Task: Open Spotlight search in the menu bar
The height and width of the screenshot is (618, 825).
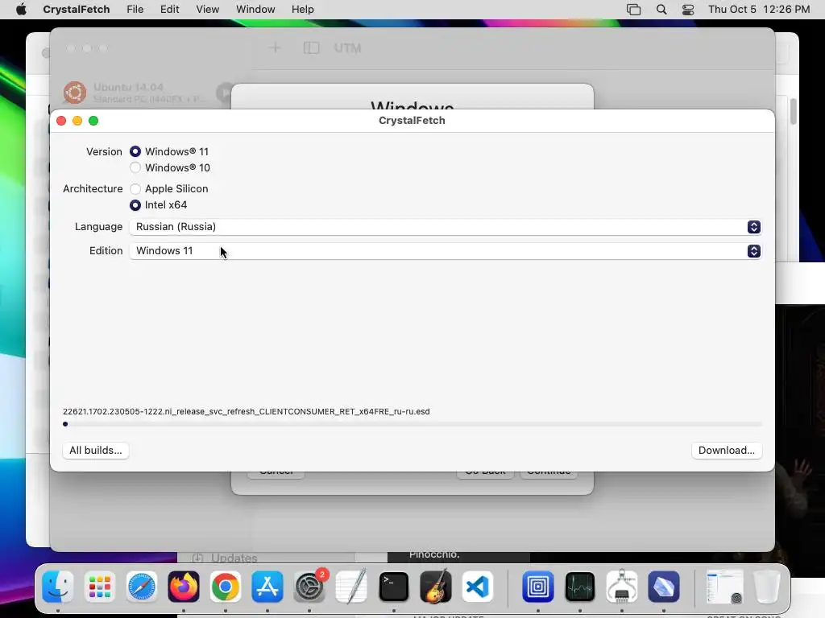Action: pyautogui.click(x=661, y=10)
